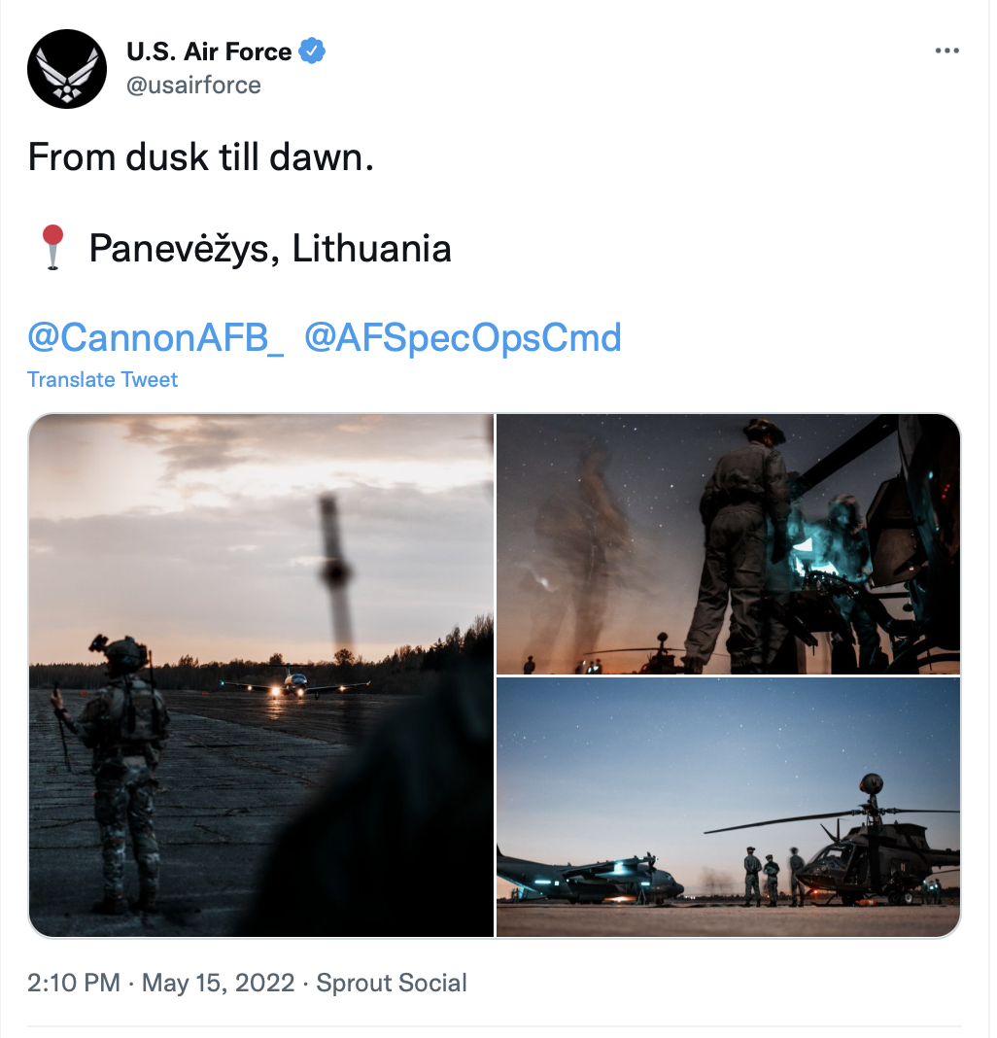The image size is (997, 1038).
Task: Visit the @CannonAFB_ mention
Action: (155, 337)
